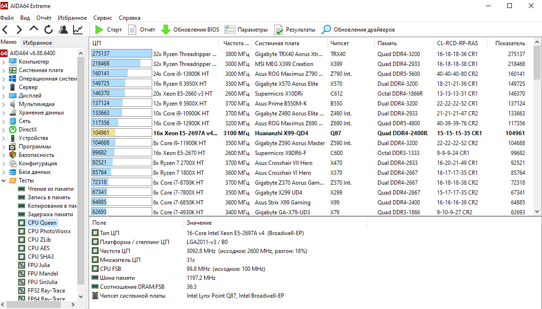Click the refresh icon in toolbar
Screen dimensions: 542x309
pos(49,30)
